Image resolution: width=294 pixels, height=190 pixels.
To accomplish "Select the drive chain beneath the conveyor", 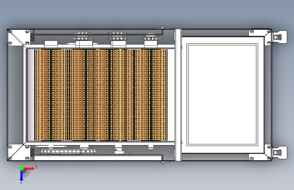I will coord(68,151).
